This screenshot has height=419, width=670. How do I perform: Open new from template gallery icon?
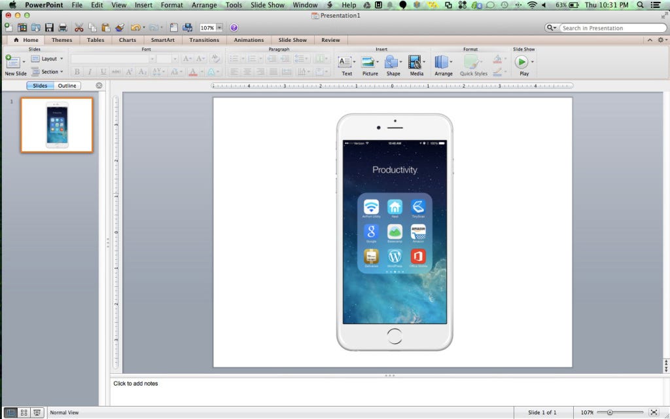coord(22,27)
